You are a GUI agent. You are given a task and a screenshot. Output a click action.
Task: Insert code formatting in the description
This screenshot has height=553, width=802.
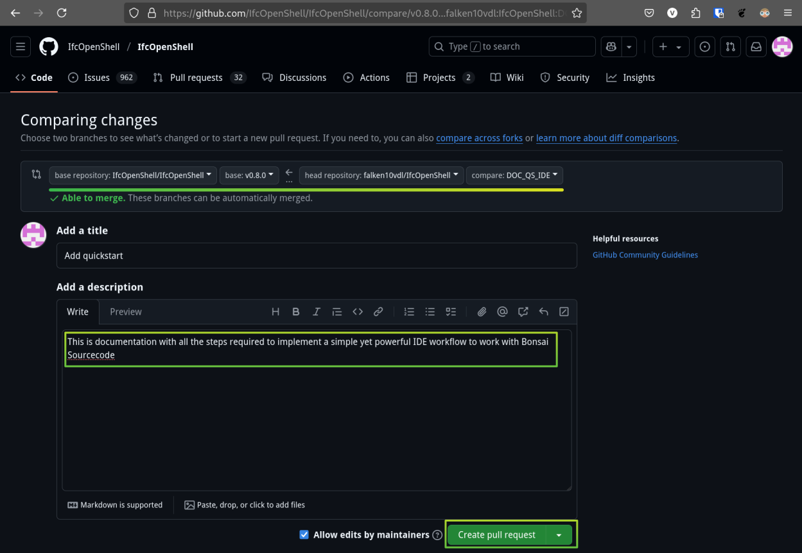pos(358,312)
